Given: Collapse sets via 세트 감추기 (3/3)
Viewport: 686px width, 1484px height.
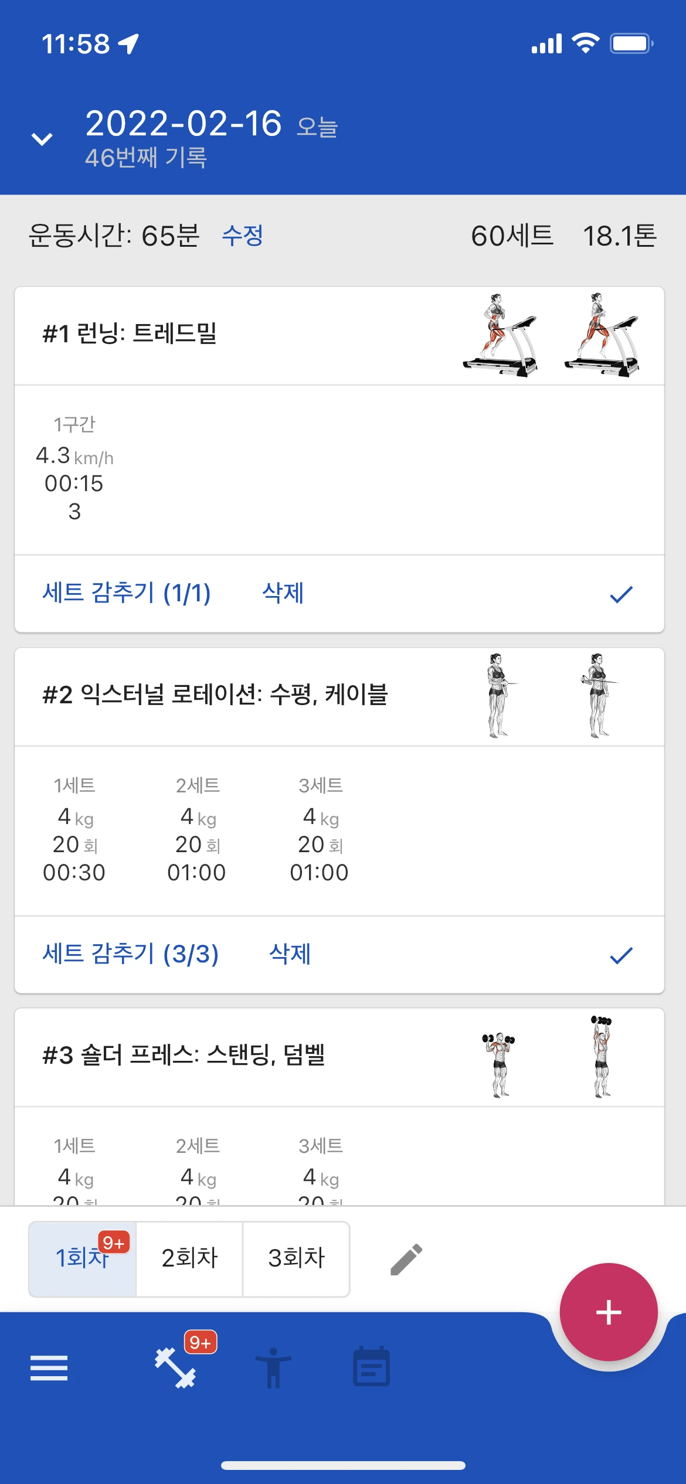Looking at the screenshot, I should [130, 954].
